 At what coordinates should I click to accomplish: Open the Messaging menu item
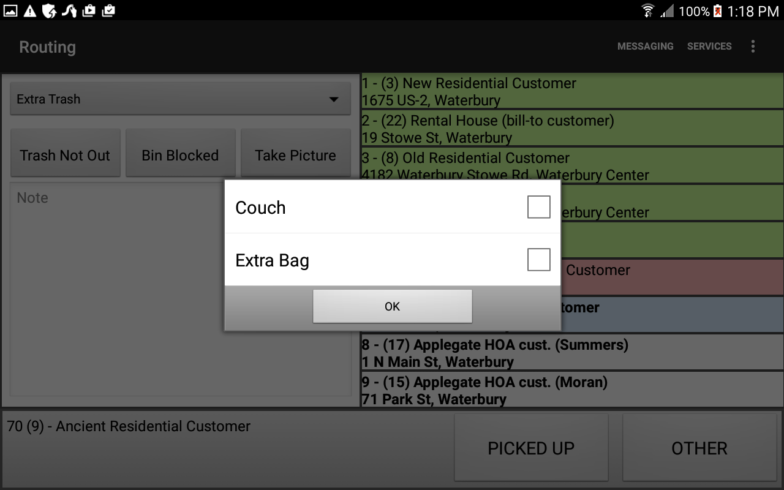(x=645, y=47)
